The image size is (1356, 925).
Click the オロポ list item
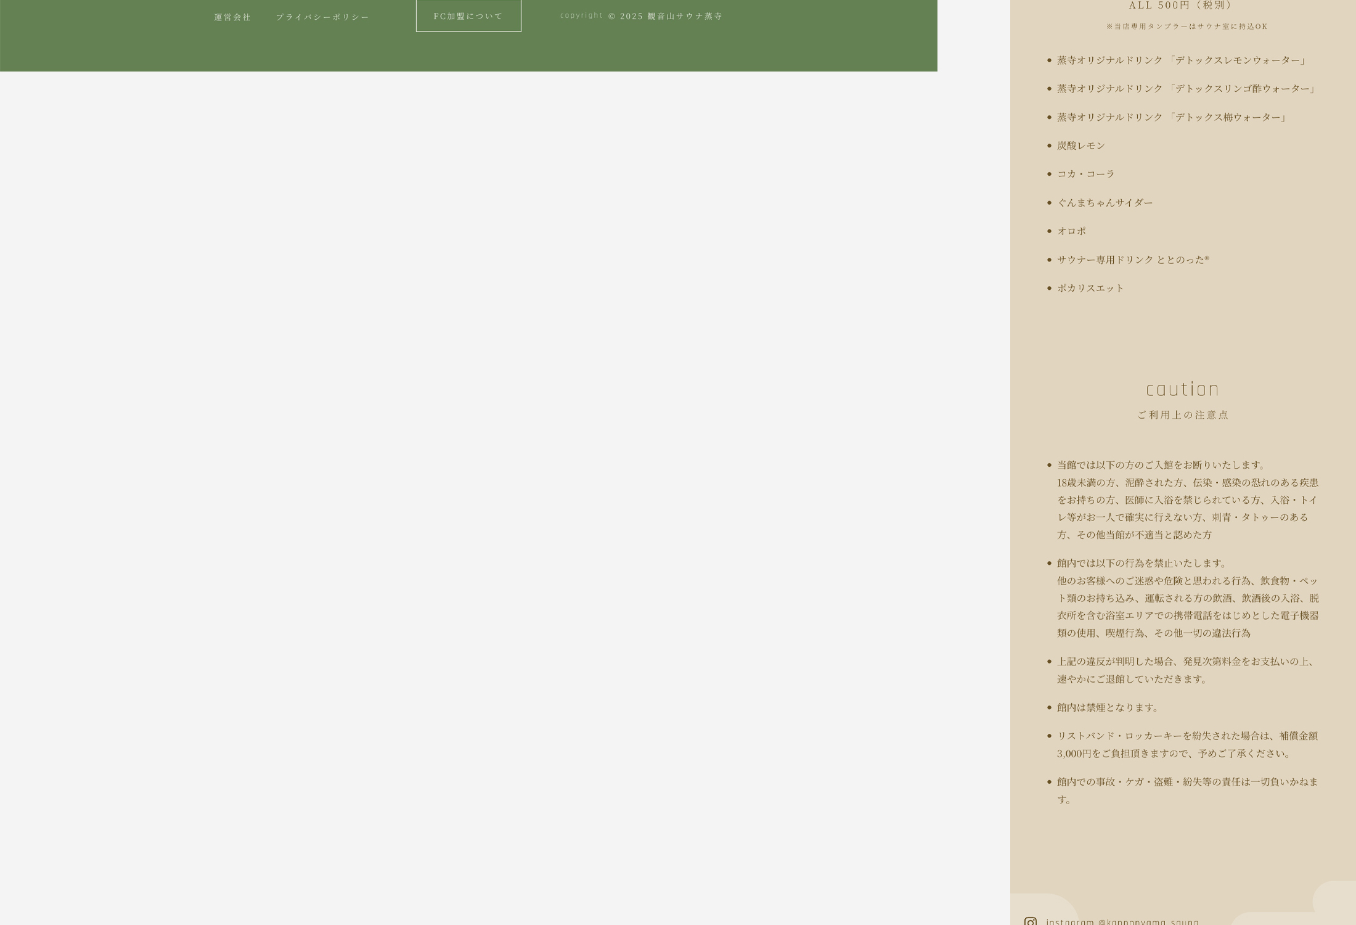pyautogui.click(x=1071, y=231)
